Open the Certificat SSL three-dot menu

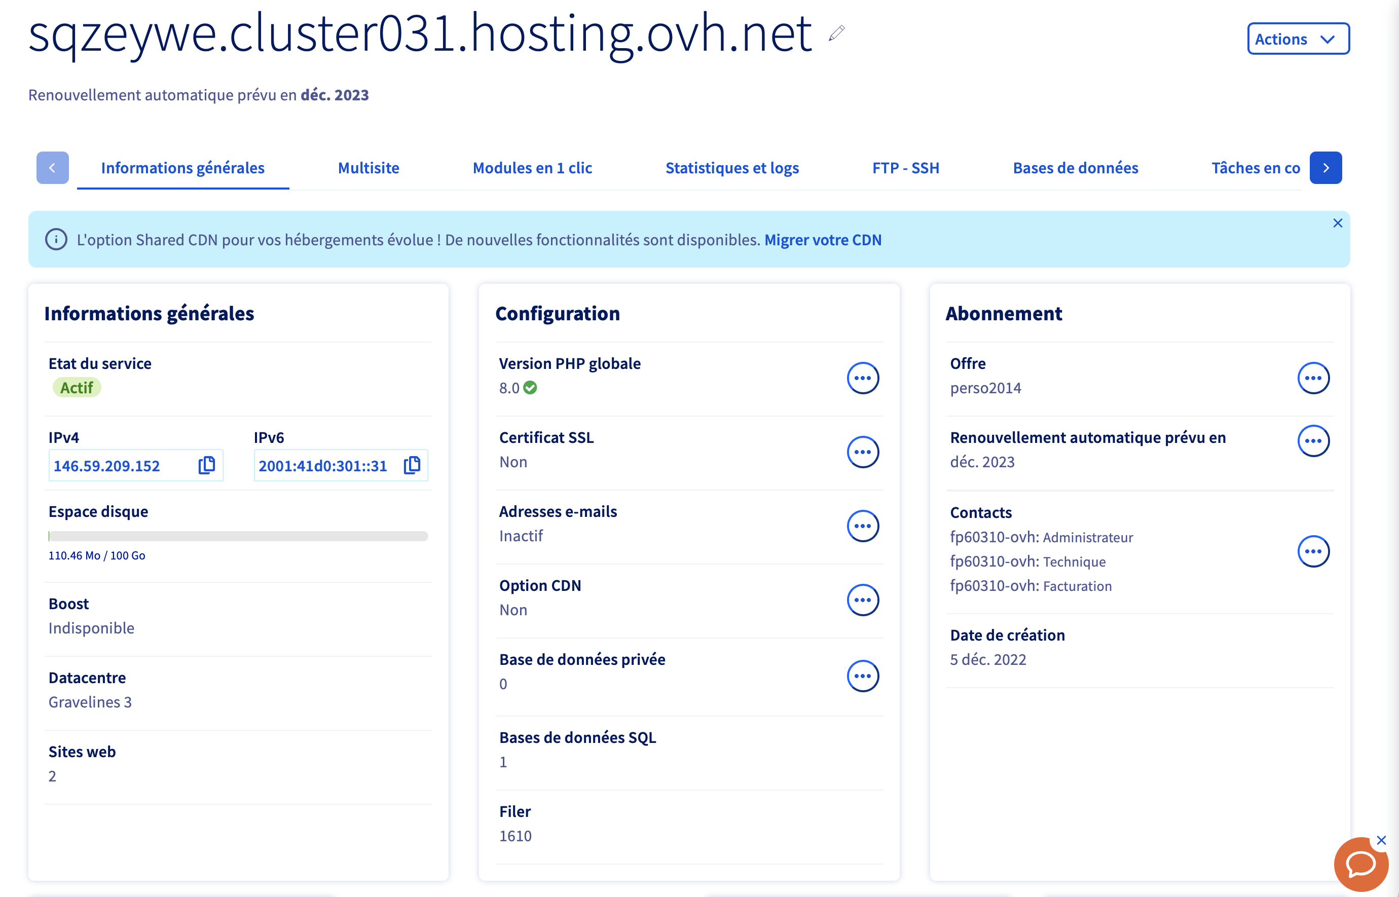(x=862, y=452)
